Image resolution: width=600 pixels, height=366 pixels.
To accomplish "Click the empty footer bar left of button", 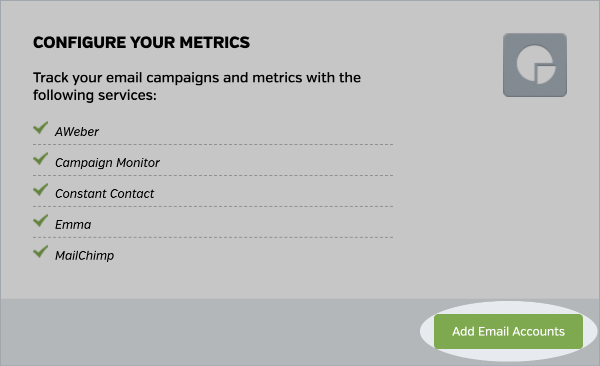I will tap(200, 332).
